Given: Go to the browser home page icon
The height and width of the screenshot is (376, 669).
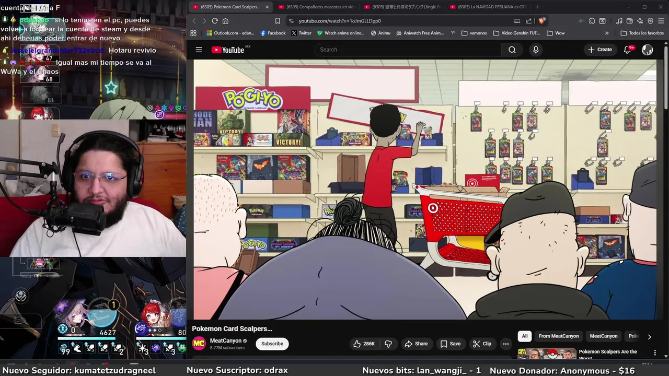Looking at the screenshot, I should tap(225, 21).
